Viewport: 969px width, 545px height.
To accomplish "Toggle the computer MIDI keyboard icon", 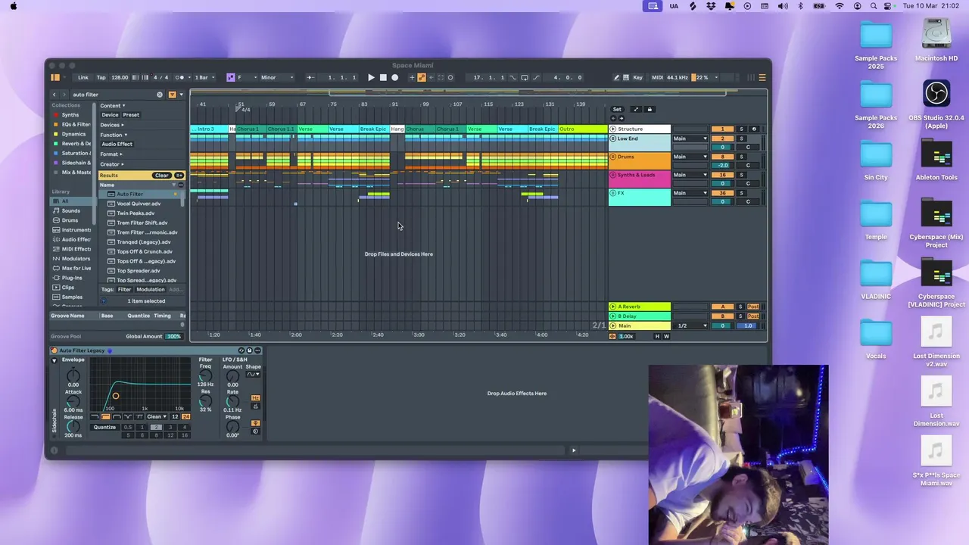I will tap(626, 77).
